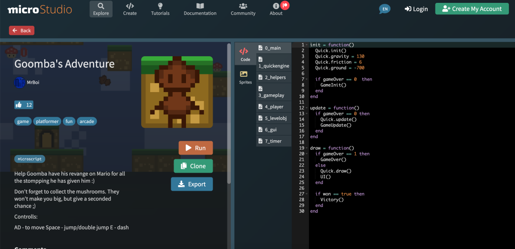Click the Login link
Viewport: 515px width, 249px height.
[x=416, y=9]
